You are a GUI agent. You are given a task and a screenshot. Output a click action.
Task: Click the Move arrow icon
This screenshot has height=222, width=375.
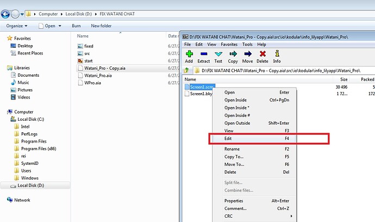[247, 54]
